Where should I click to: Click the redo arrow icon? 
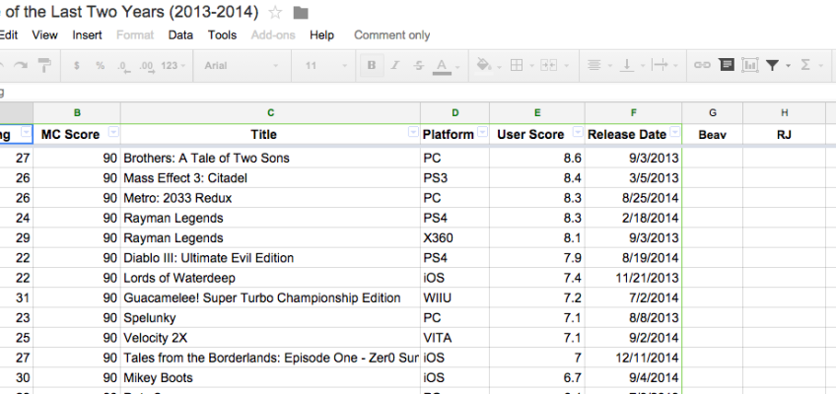tap(21, 65)
